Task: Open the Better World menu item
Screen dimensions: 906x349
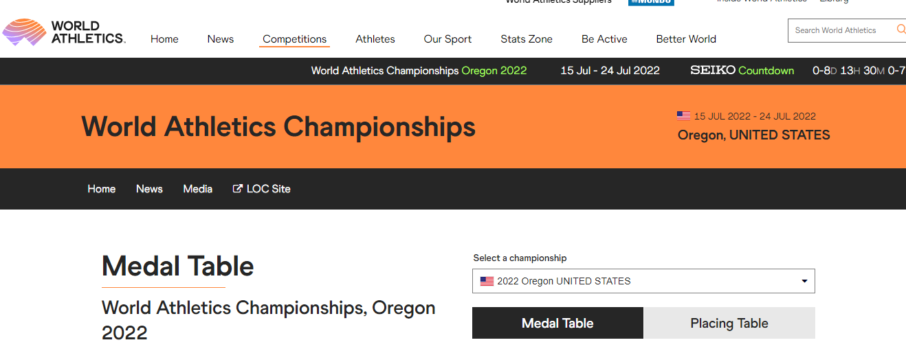Action: (x=686, y=39)
